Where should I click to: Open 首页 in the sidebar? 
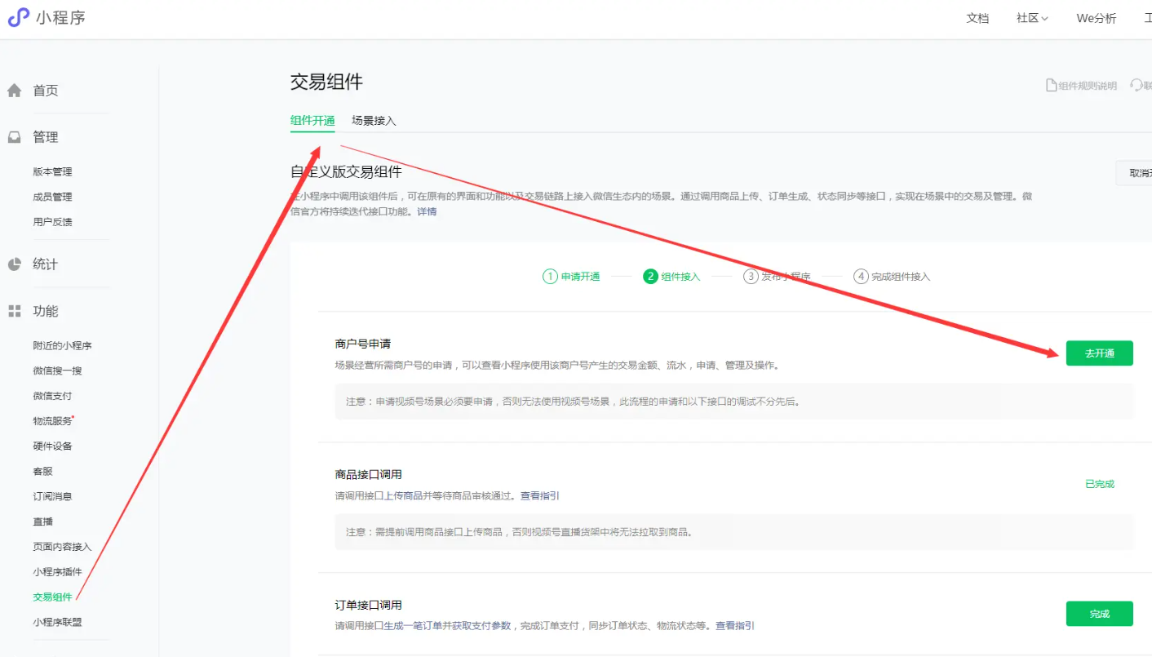(x=46, y=91)
